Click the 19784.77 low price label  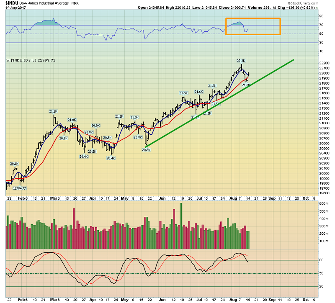click(x=19, y=188)
